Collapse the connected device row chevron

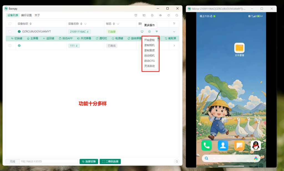[x=174, y=32]
